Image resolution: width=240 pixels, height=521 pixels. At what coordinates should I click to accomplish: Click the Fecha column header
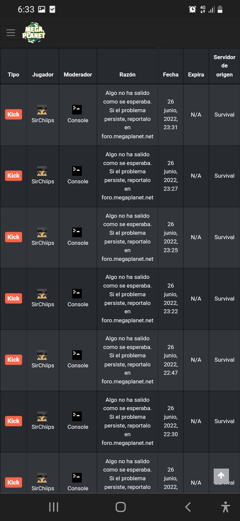[171, 74]
